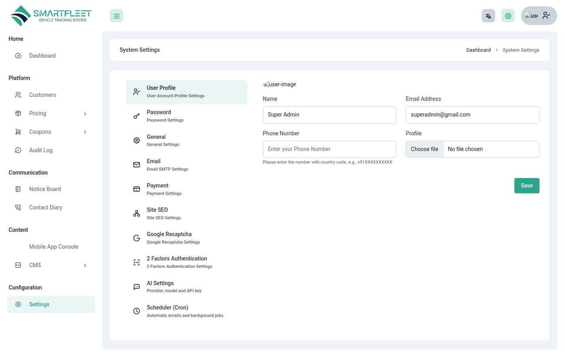Go to Dashboard via breadcrumb link

pyautogui.click(x=478, y=50)
